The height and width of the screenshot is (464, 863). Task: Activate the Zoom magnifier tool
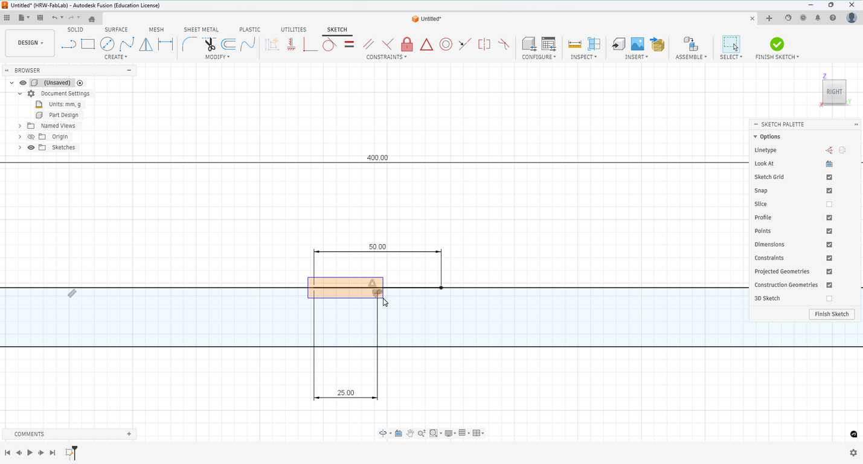tap(422, 433)
